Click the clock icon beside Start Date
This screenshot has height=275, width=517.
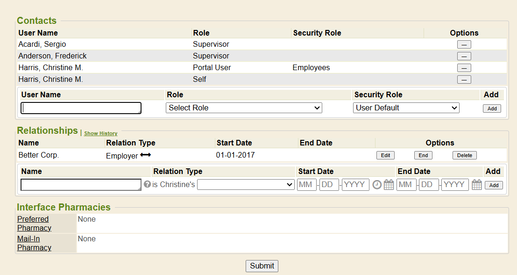pos(377,185)
